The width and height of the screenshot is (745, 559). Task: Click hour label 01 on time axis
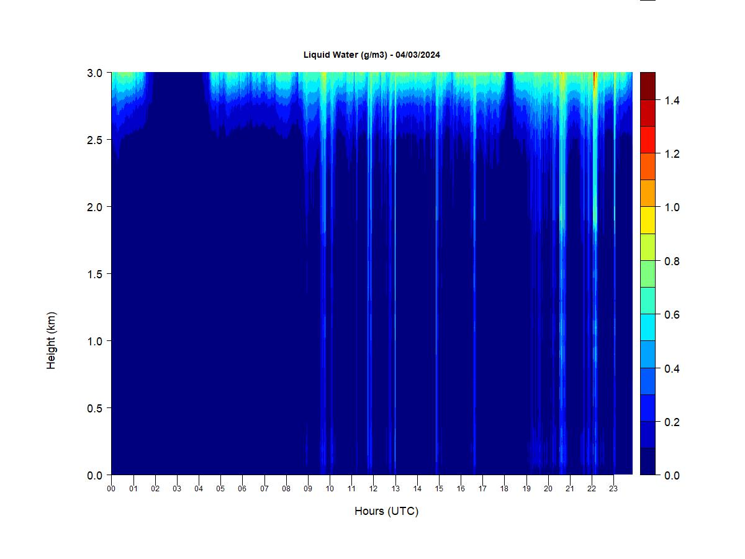(x=133, y=489)
